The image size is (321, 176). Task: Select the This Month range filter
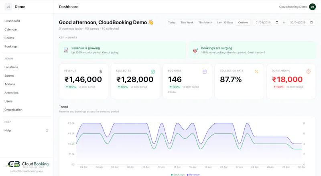pos(205,23)
